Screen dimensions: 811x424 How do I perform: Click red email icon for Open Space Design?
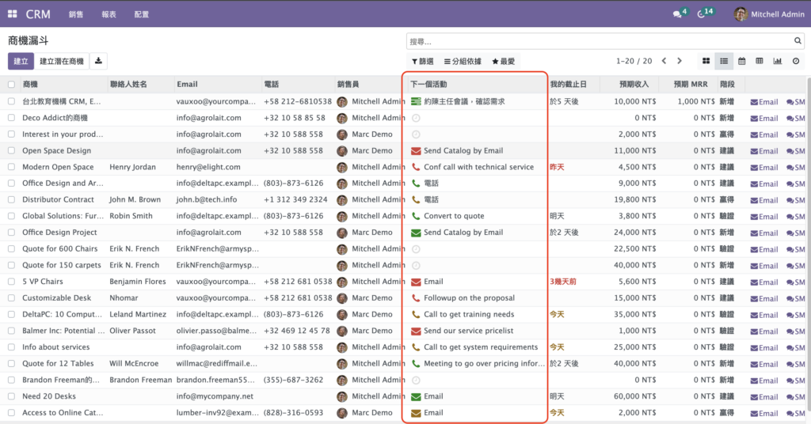coord(416,151)
